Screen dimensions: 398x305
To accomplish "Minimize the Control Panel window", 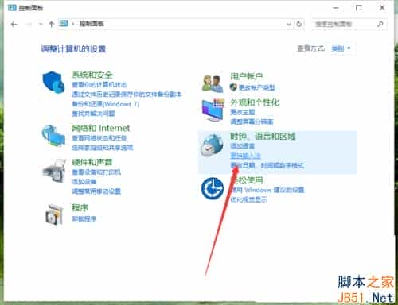I will (x=336, y=8).
